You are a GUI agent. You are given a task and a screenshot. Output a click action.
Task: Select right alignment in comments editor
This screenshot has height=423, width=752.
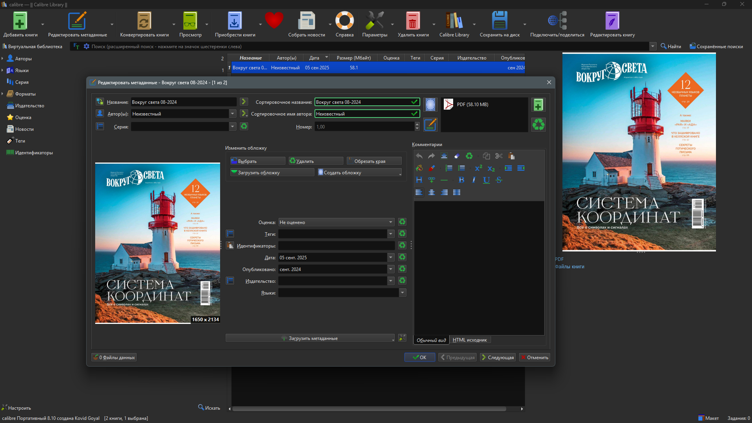[444, 192]
